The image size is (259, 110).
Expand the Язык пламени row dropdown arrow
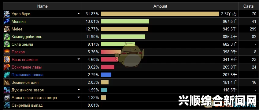tap(79, 59)
